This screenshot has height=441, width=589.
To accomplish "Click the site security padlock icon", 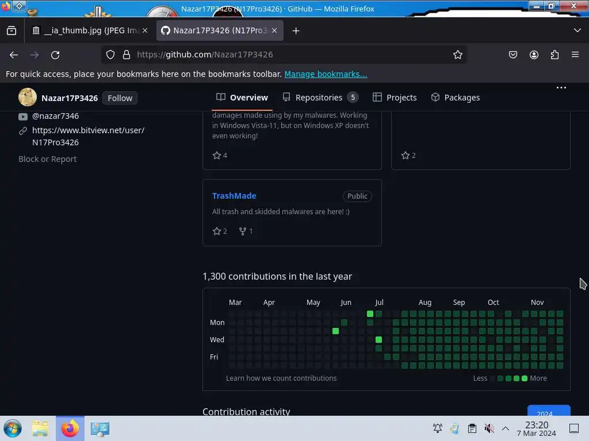I will point(127,55).
